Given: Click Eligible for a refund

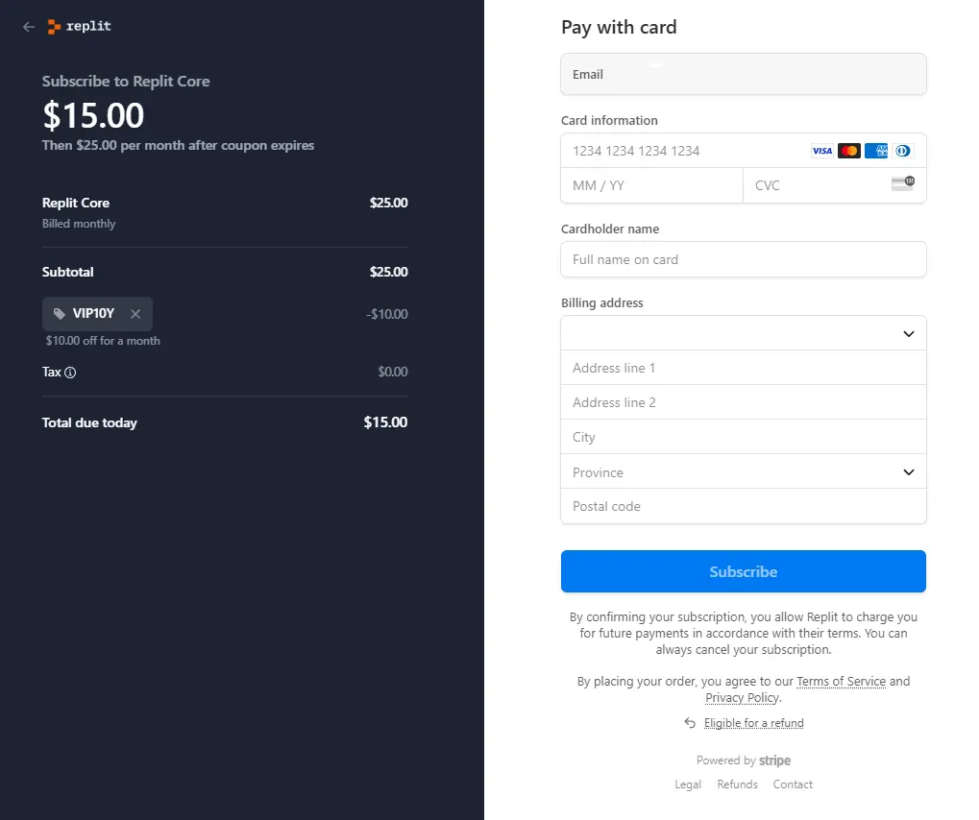Looking at the screenshot, I should click(753, 722).
